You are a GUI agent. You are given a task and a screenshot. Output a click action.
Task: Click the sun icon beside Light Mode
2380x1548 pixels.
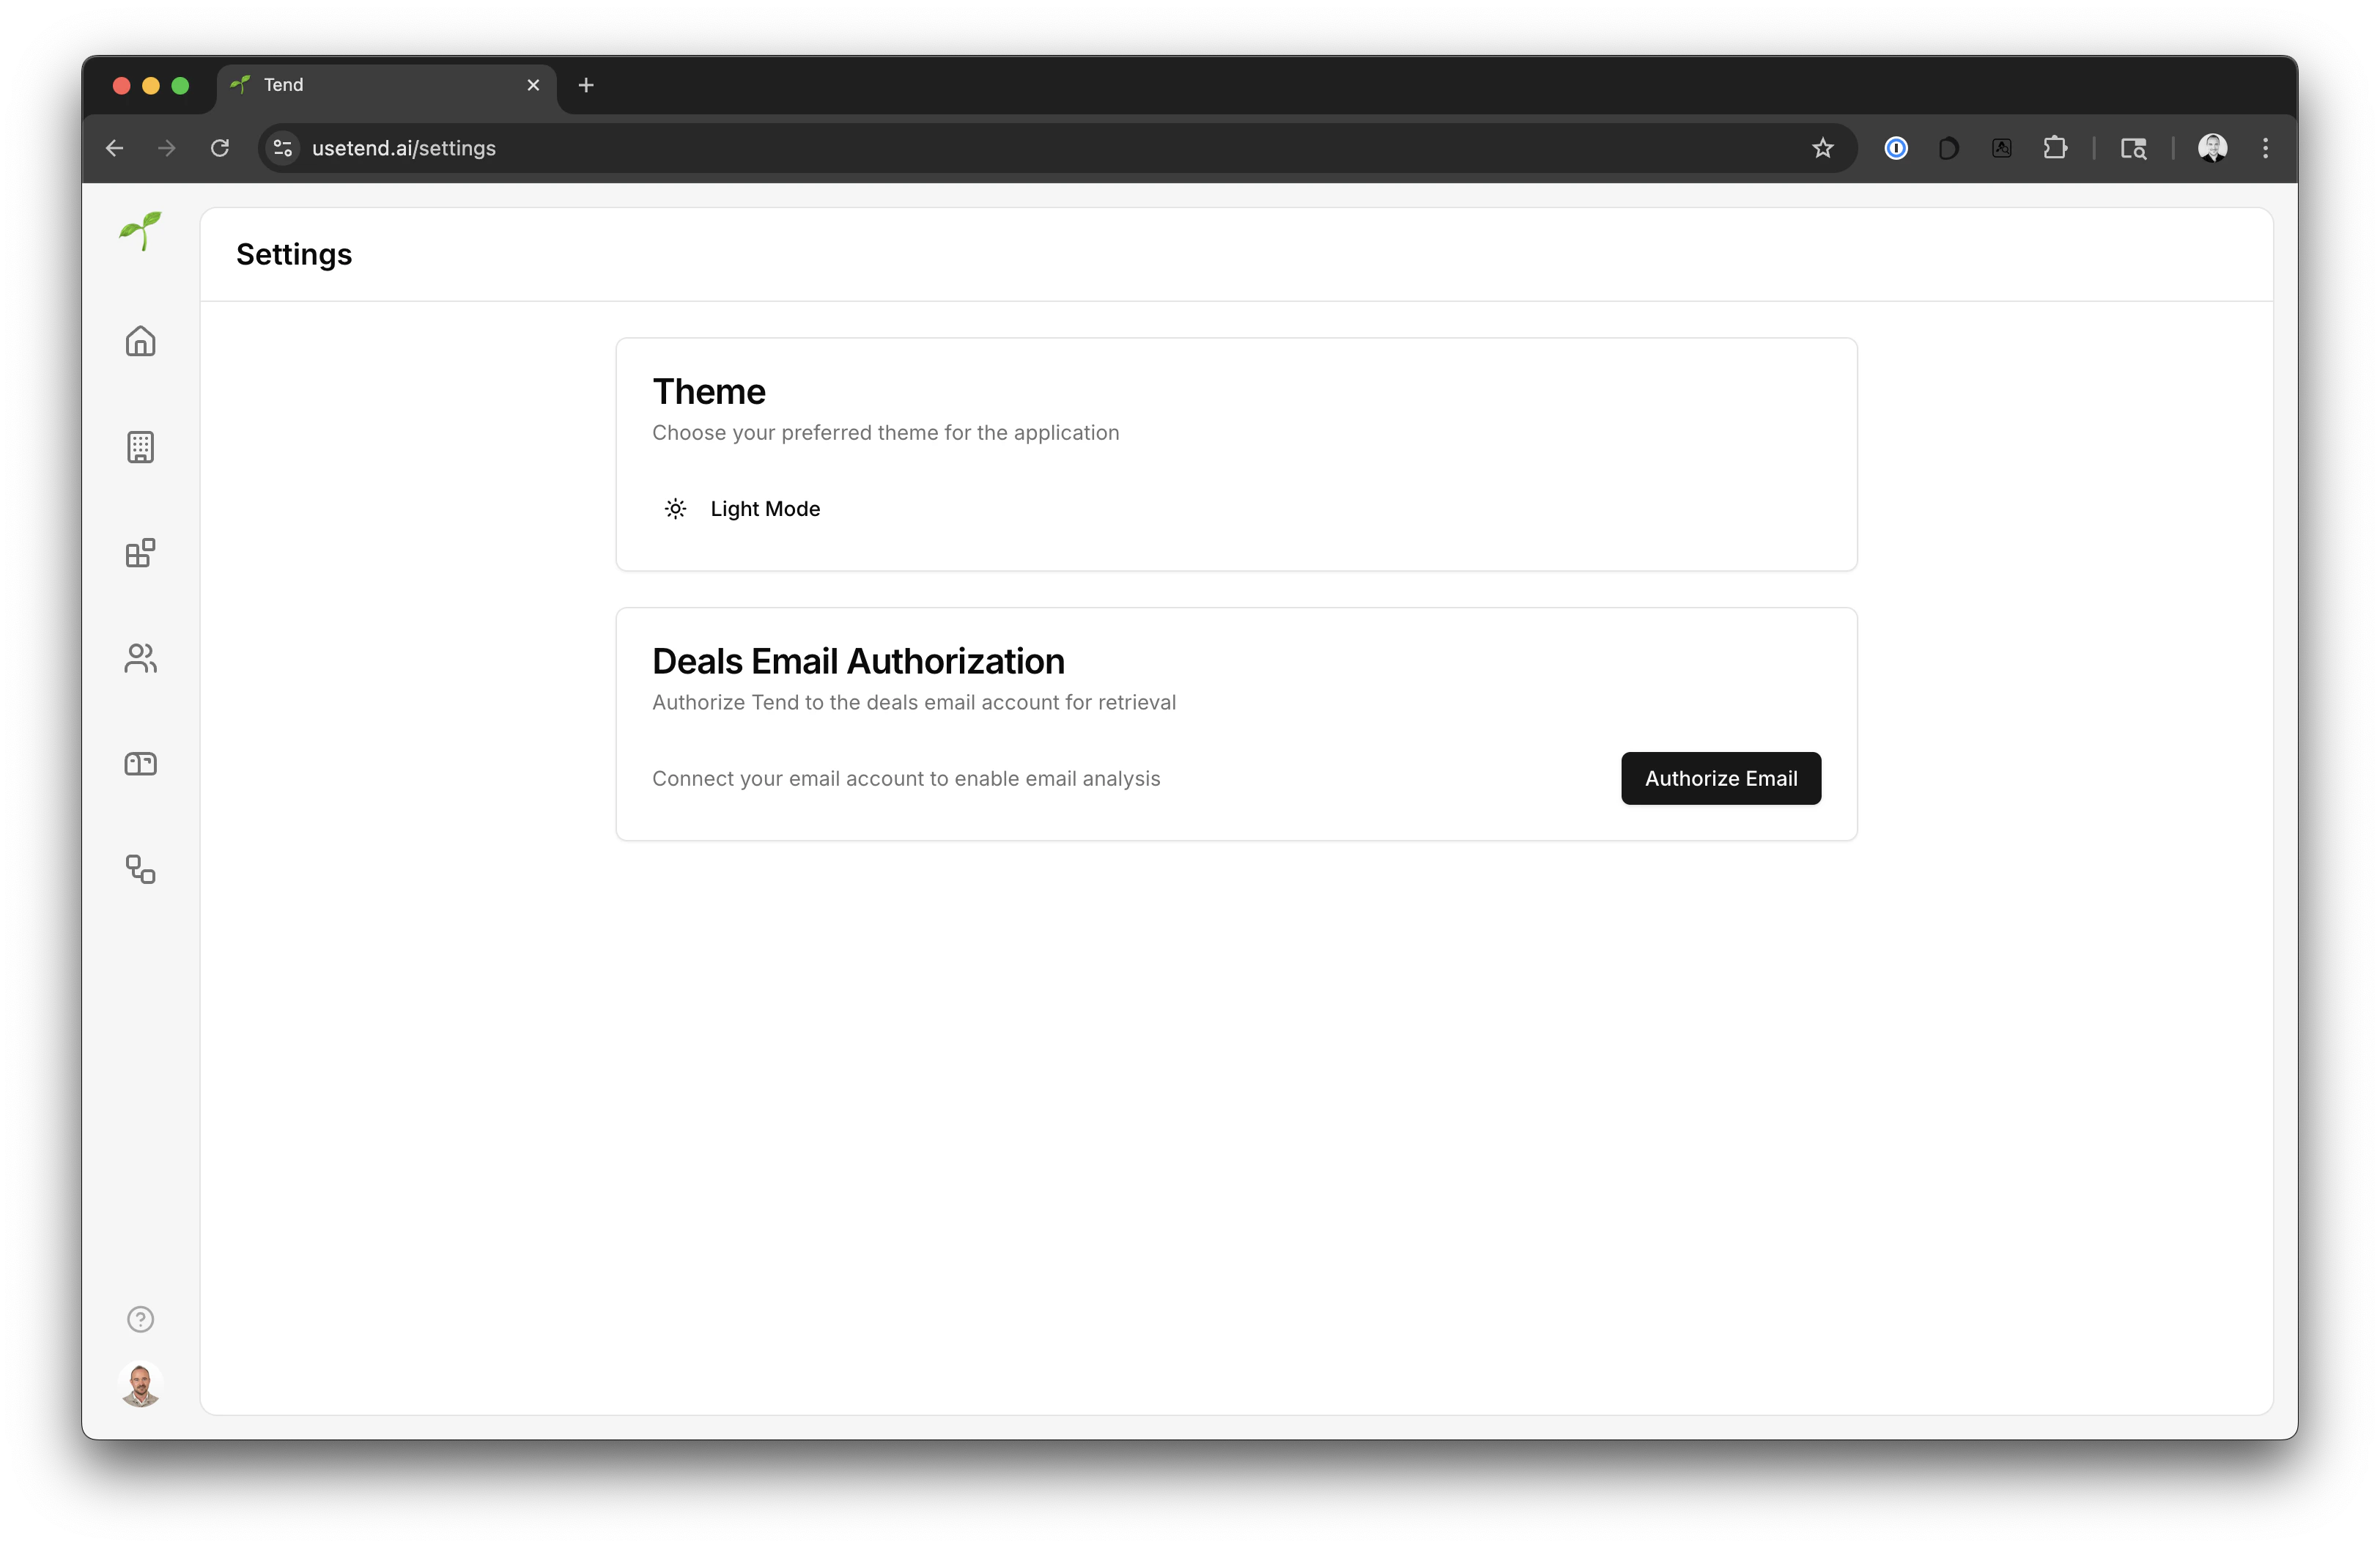tap(675, 509)
